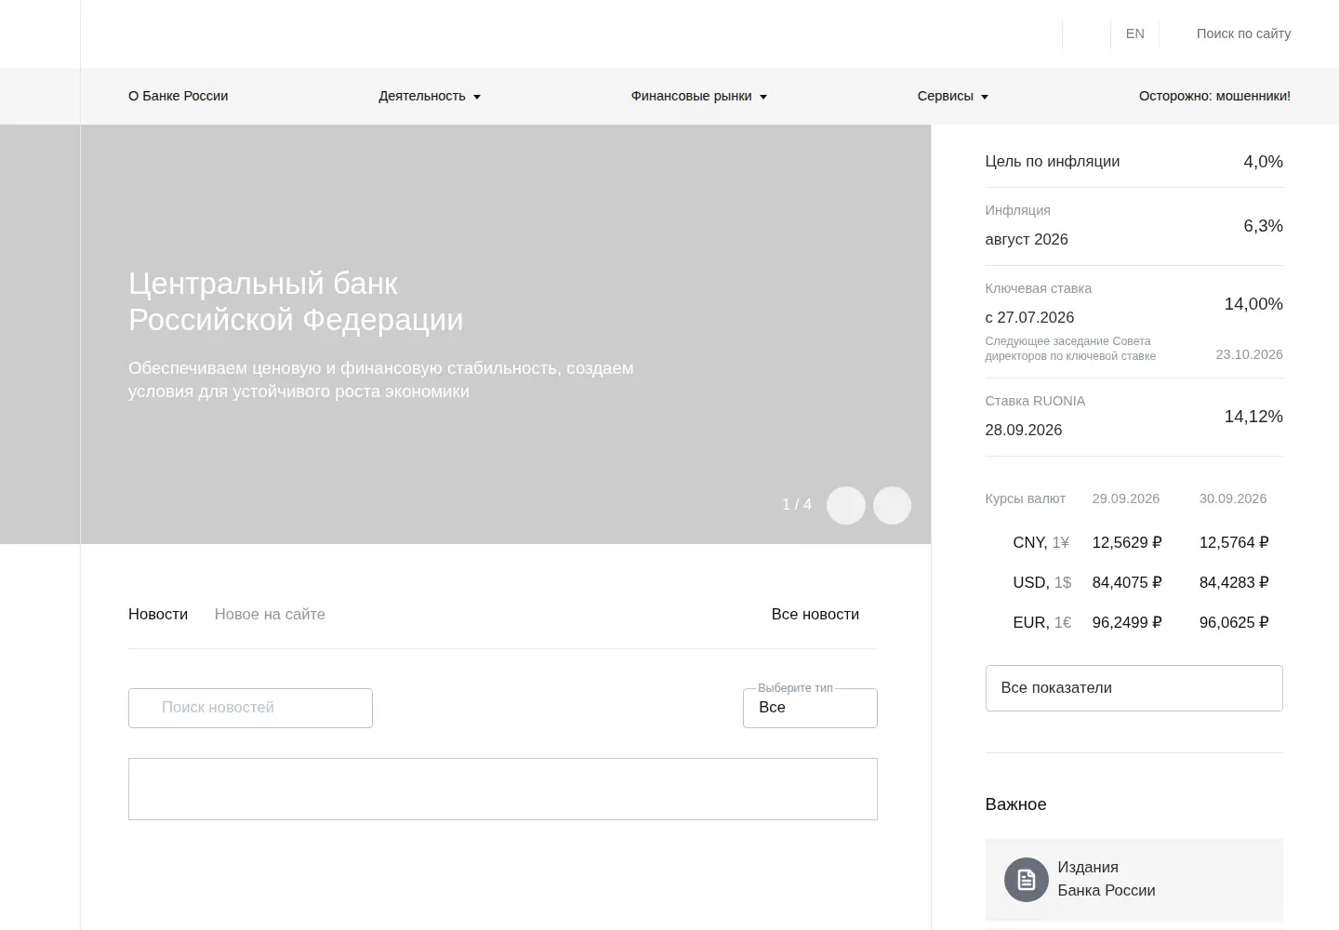Click the EUR currency row label
The width and height of the screenshot is (1339, 930).
click(1042, 622)
